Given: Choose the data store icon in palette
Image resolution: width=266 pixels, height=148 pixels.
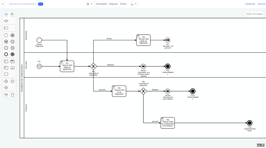Looking at the screenshot, I should (6, 95).
